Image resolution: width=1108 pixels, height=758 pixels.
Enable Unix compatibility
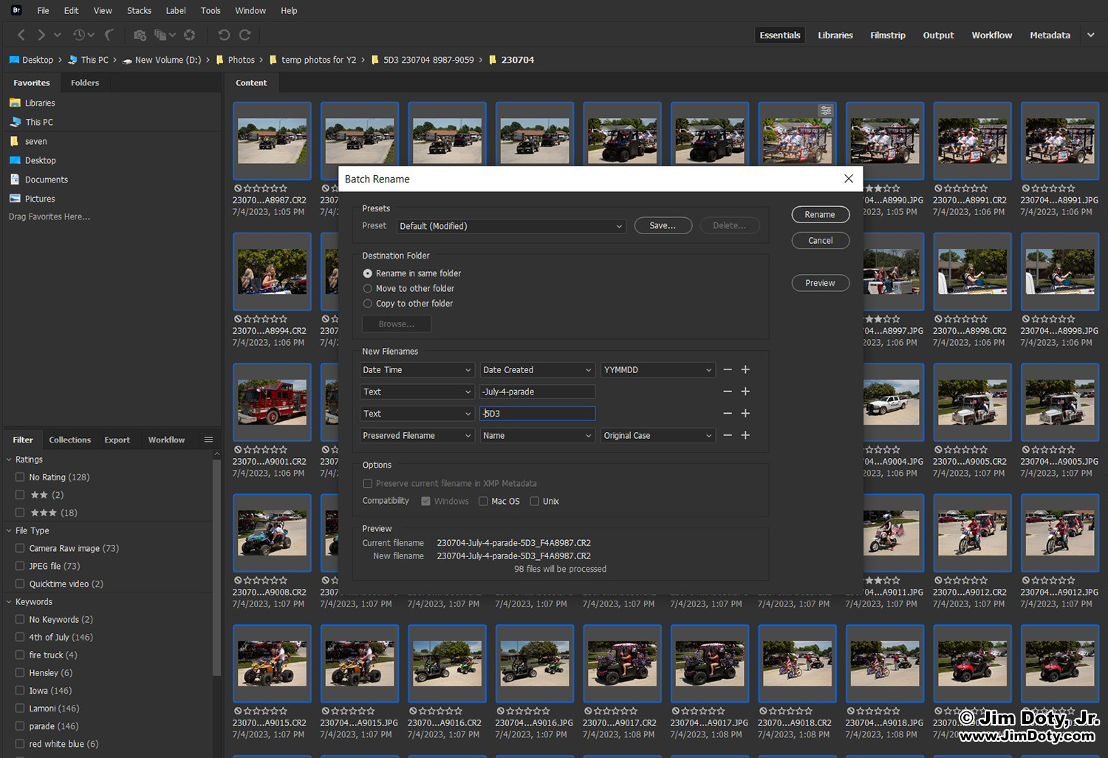[x=534, y=501]
